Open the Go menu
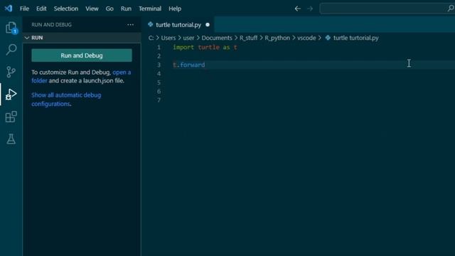455x256 pixels. click(x=109, y=9)
